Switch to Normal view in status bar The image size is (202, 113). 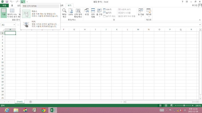click(160, 105)
